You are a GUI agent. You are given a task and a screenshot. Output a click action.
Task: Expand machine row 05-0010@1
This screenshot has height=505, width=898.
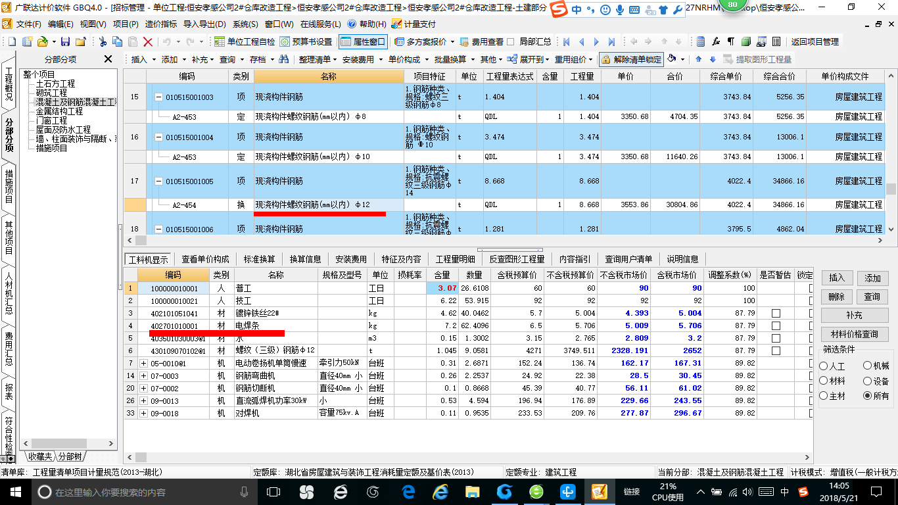click(143, 363)
